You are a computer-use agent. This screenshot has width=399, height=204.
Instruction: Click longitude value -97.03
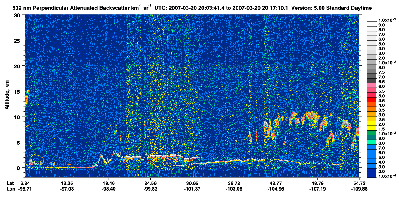[67, 189]
